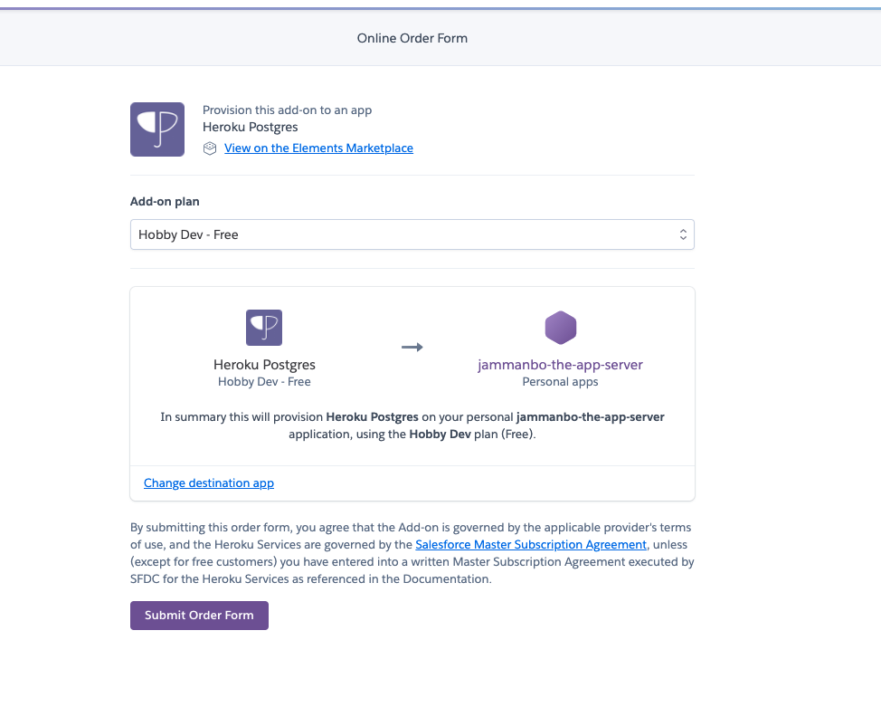881x707 pixels.
Task: Click the Add-on plan label
Action: click(165, 201)
